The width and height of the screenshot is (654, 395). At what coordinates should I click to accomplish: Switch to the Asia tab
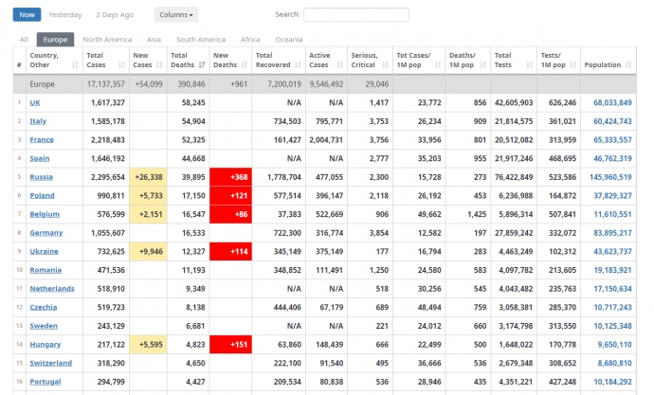(x=154, y=40)
